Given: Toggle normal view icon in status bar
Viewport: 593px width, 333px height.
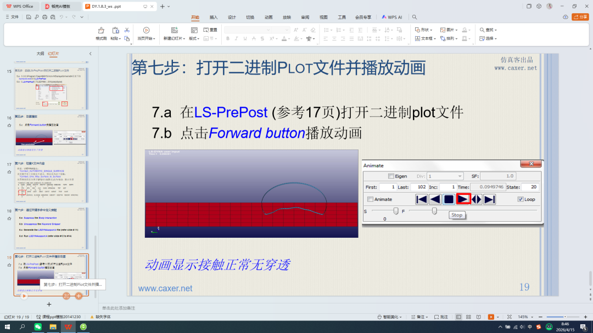Looking at the screenshot, I should 458,317.
